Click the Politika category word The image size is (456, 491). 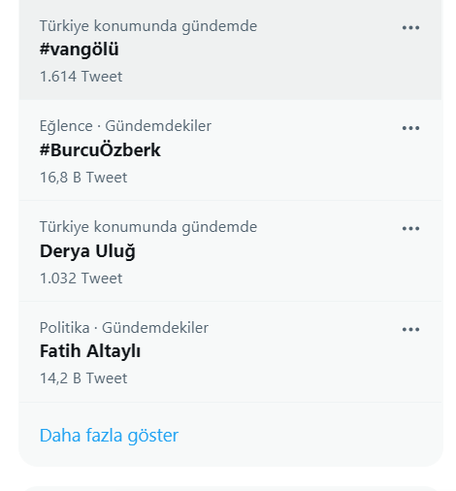tap(64, 328)
